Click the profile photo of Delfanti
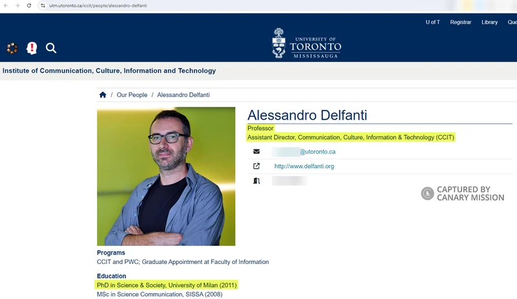 pyautogui.click(x=166, y=176)
